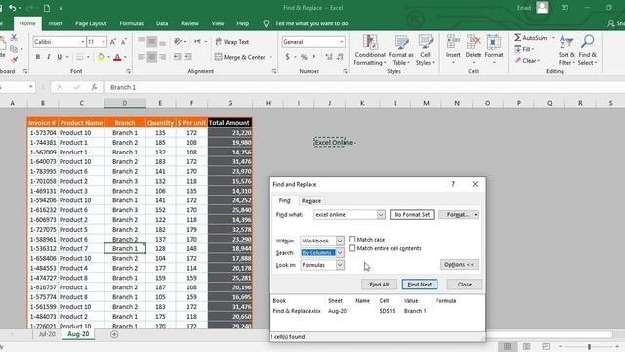The width and height of the screenshot is (625, 352).
Task: Expand the Name Box dropdown
Action: [30, 87]
